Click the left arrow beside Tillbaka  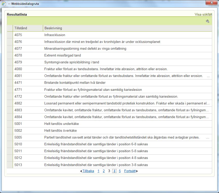tap(81, 171)
